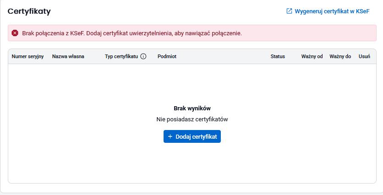This screenshot has height=195, width=383.
Task: Open the Wygeneruj certyfikat w KSeF link
Action: (332, 11)
